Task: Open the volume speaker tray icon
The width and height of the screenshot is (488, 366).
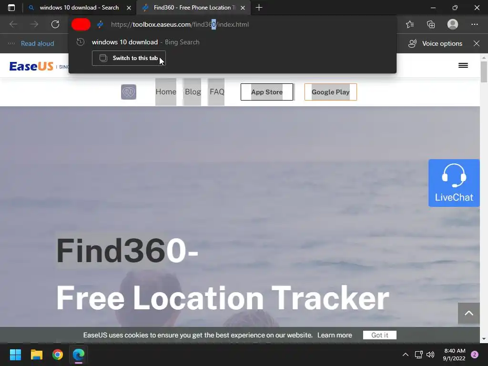Action: (430, 355)
